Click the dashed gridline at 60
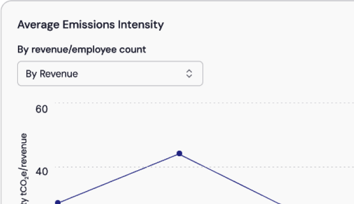This screenshot has height=204, width=354. click(x=199, y=103)
